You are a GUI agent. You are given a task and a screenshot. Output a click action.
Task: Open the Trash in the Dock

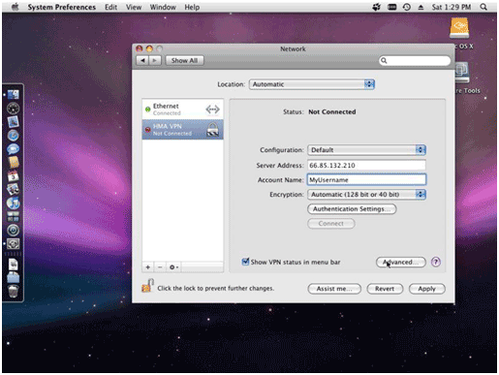[13, 291]
